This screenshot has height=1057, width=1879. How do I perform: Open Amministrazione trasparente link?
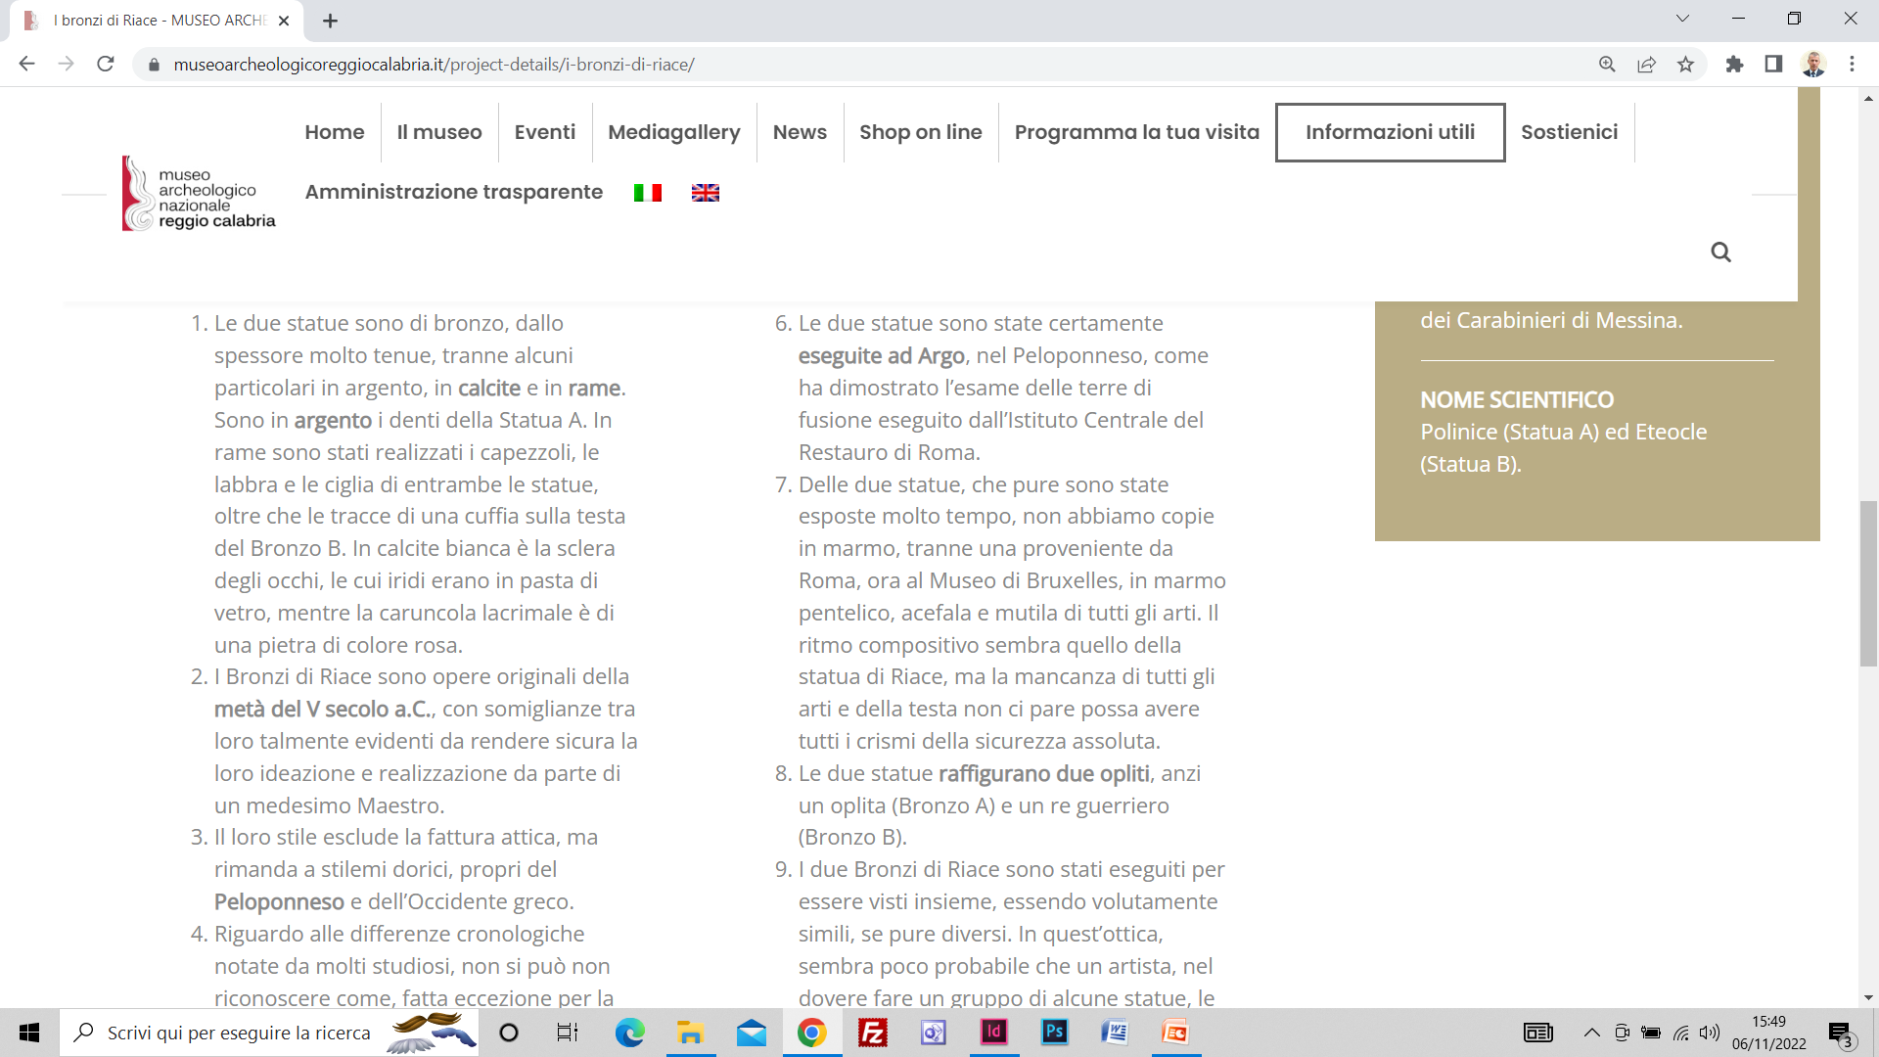pos(454,192)
